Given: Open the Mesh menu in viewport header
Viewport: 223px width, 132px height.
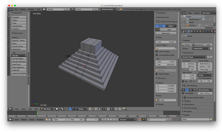Looking at the screenshot, I should pyautogui.click(x=36, y=109).
